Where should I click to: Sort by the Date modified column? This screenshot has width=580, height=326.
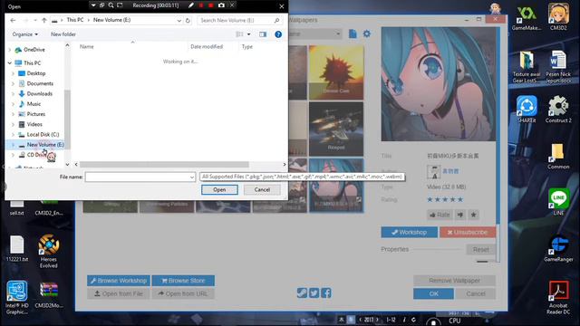[x=207, y=46]
